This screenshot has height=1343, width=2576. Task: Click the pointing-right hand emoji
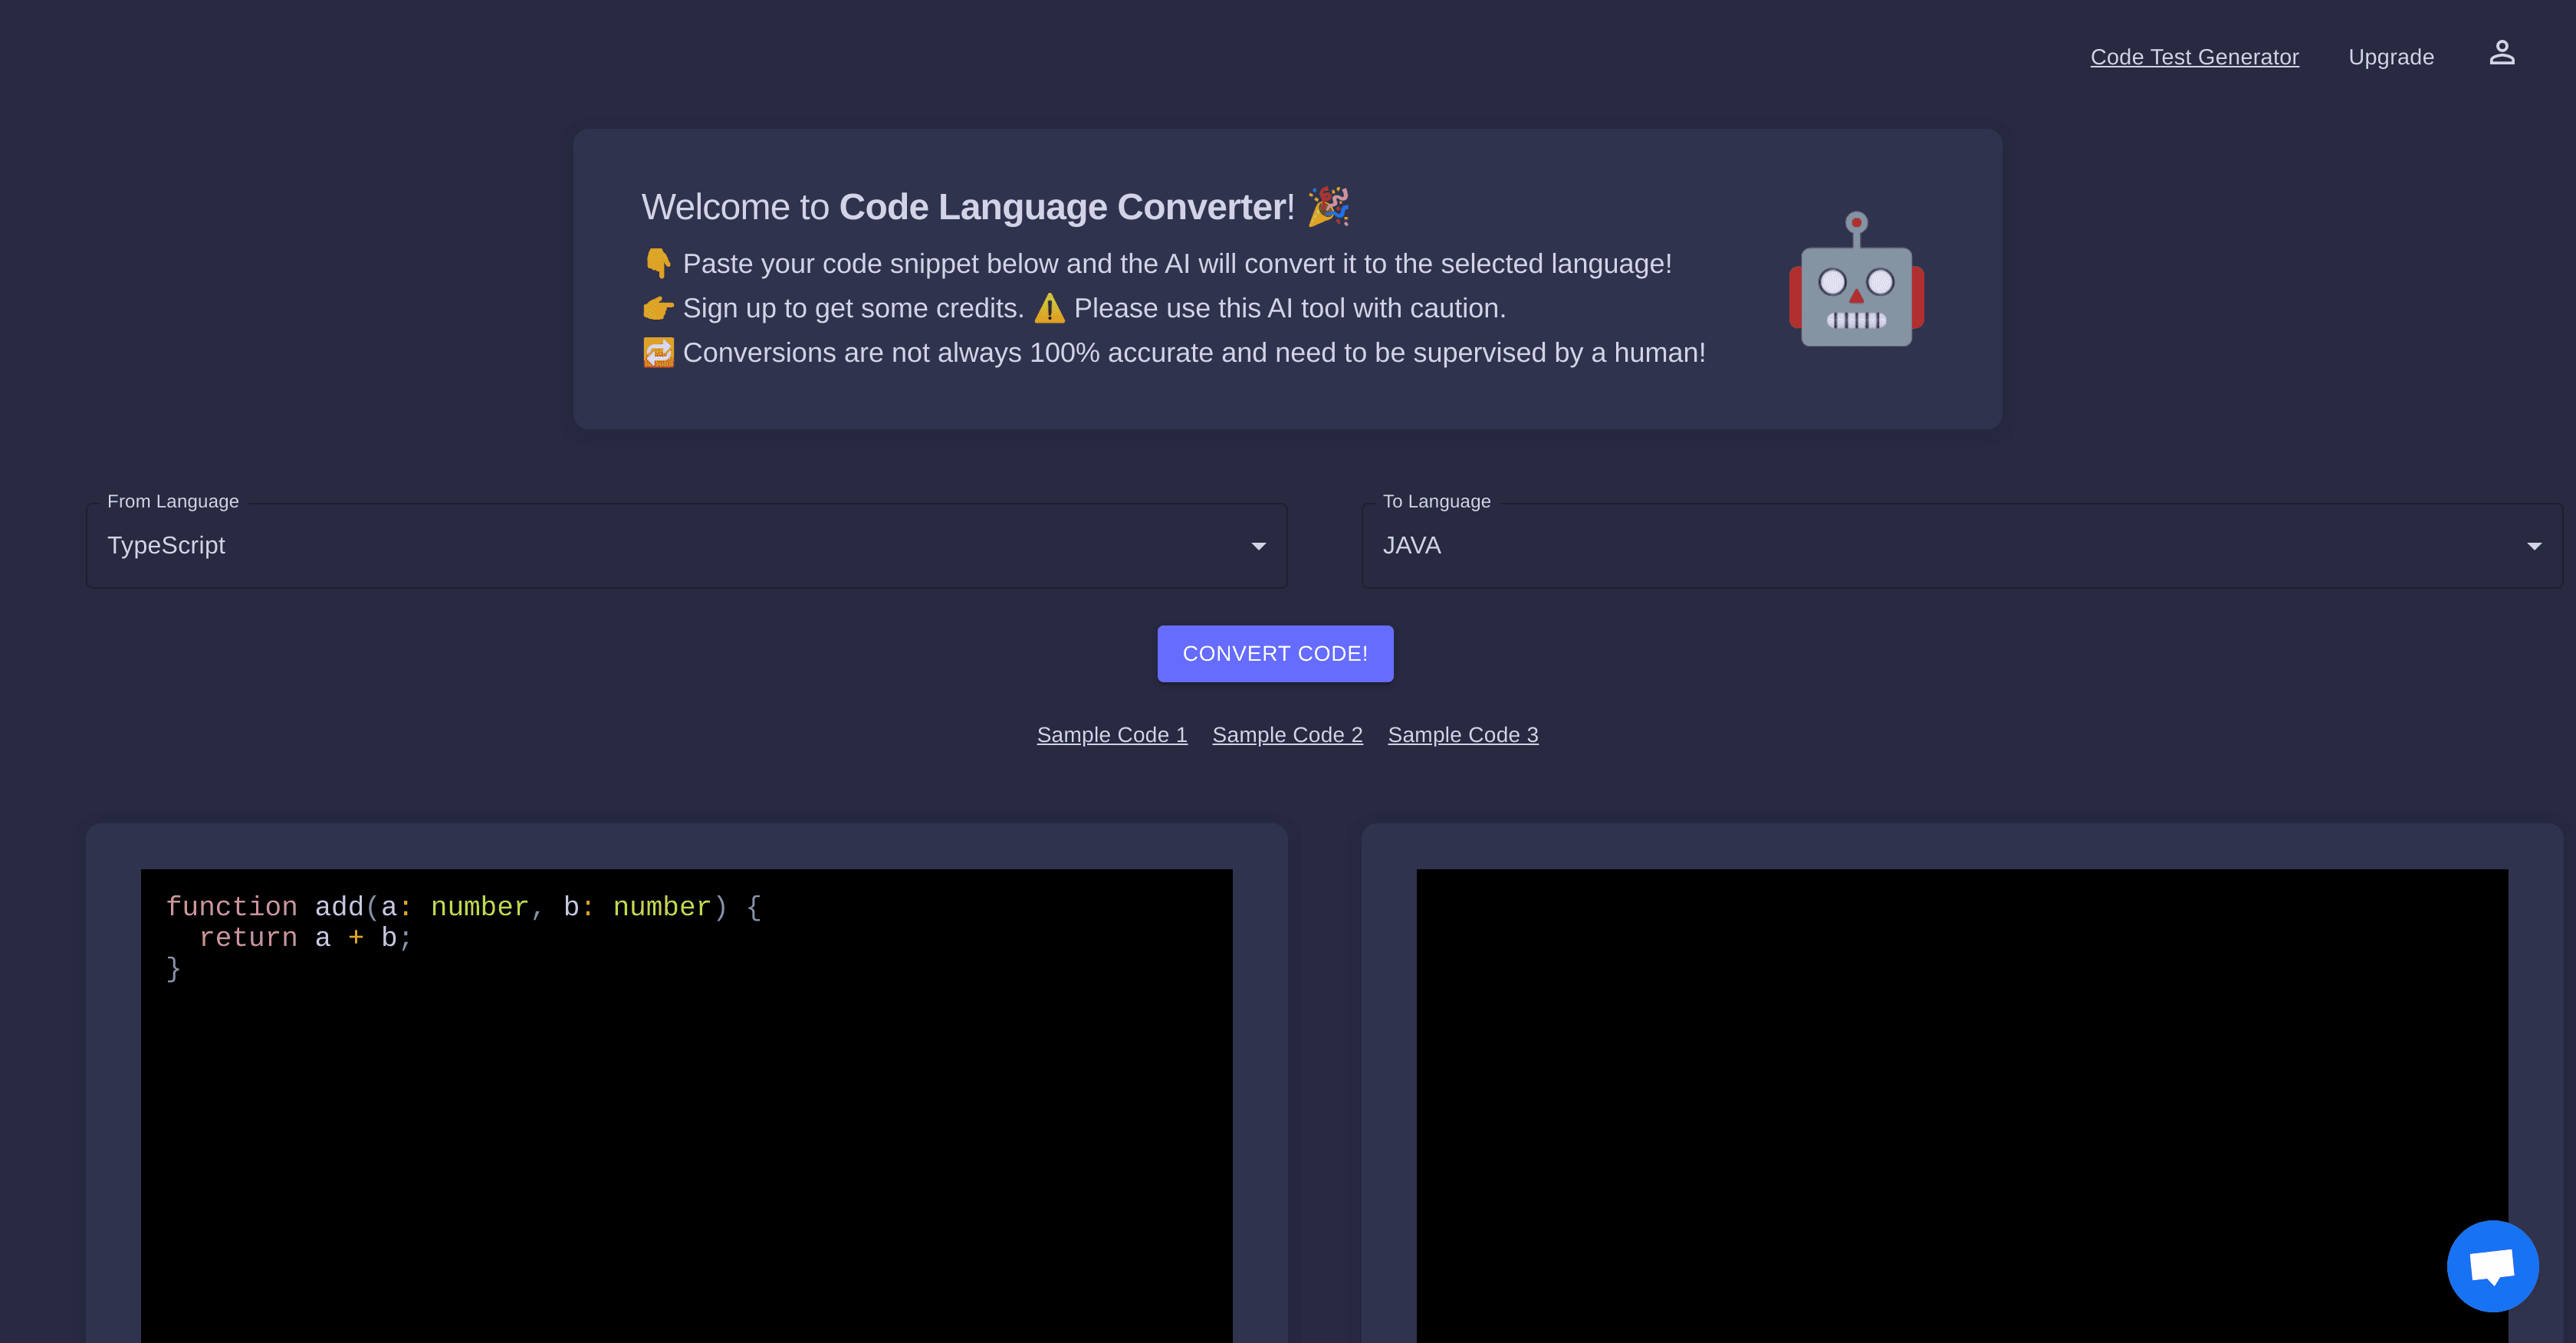point(657,308)
